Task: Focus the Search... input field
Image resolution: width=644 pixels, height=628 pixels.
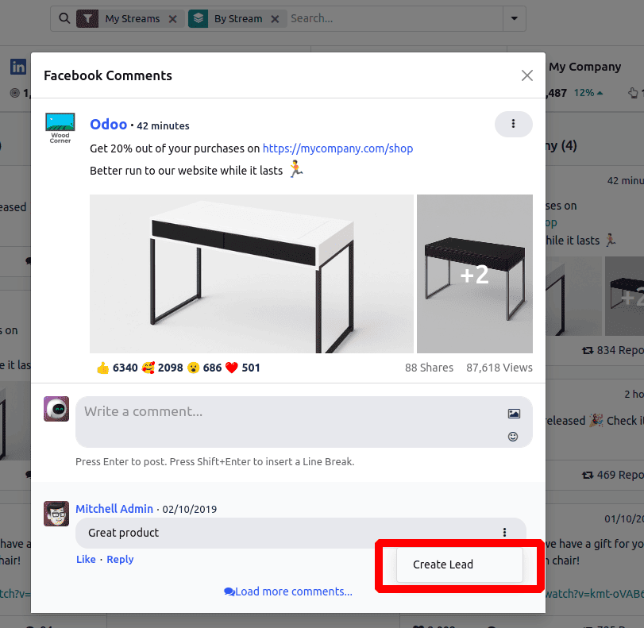Action: click(x=395, y=18)
